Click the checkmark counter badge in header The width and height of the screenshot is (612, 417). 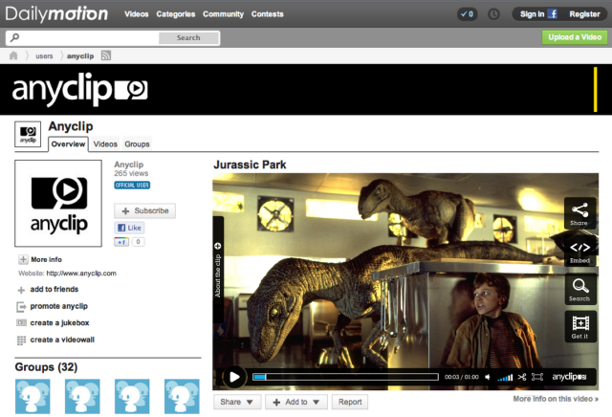[468, 14]
